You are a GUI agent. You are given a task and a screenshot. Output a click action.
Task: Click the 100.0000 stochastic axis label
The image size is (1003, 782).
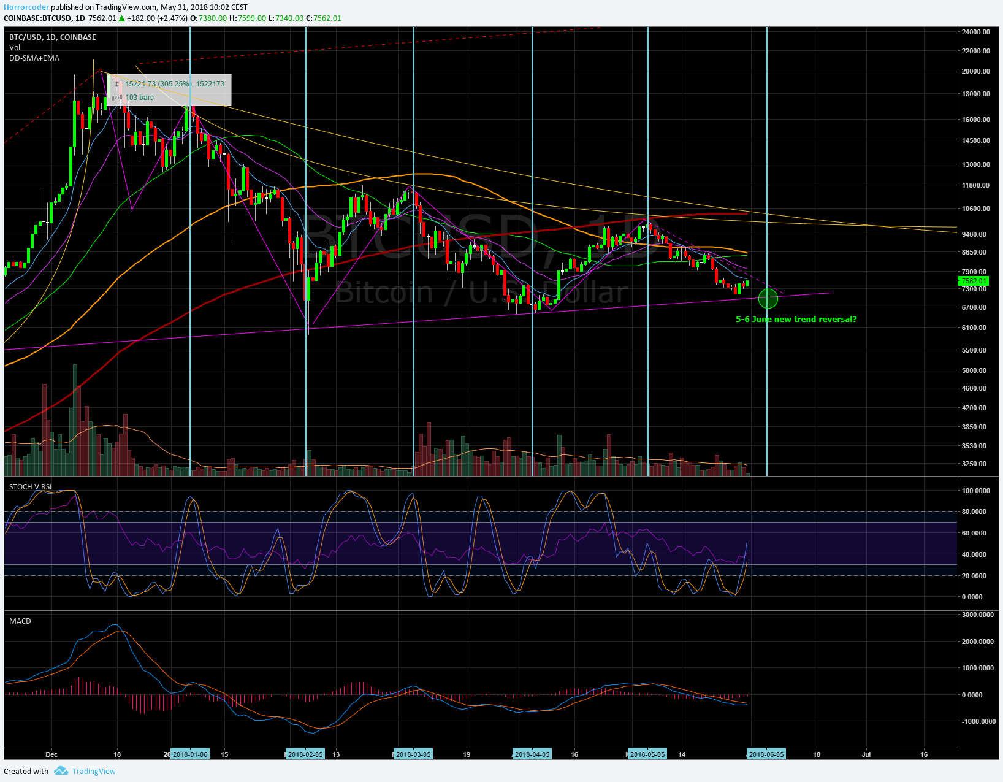976,491
